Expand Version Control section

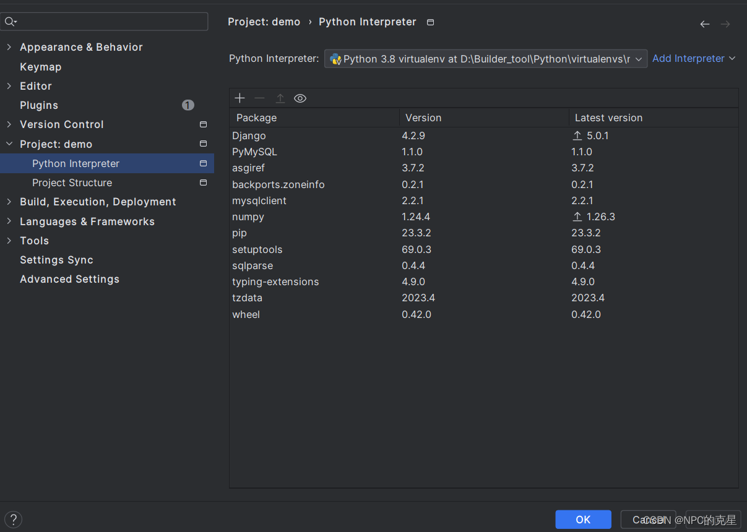[9, 124]
